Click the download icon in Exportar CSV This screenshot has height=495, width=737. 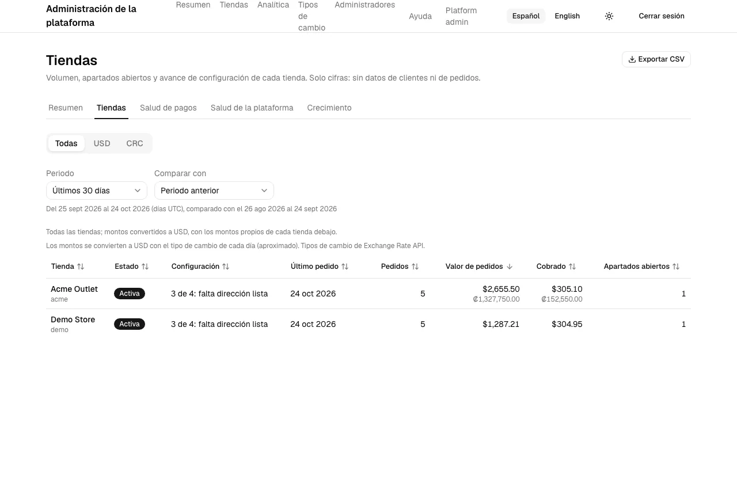point(632,59)
